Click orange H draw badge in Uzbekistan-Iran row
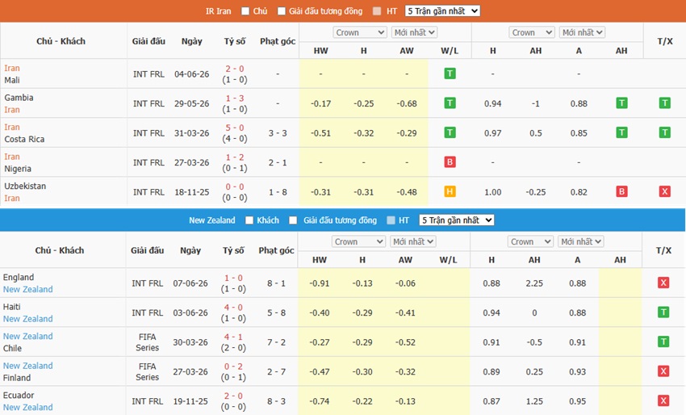This screenshot has width=686, height=415. 450,191
